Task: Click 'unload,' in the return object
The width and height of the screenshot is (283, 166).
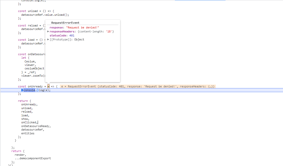Action: point(27,108)
